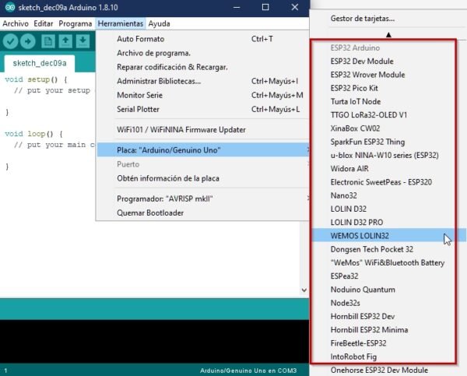This screenshot has width=467, height=376.
Task: Expand the Placa Arduino/Genuino Uno submenu
Action: point(202,150)
